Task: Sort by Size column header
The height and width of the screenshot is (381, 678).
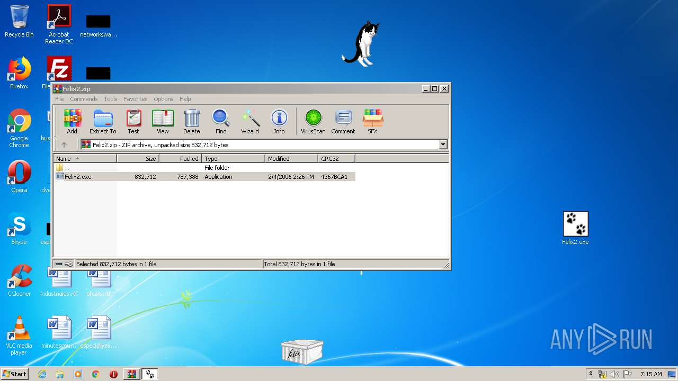Action: [x=138, y=158]
